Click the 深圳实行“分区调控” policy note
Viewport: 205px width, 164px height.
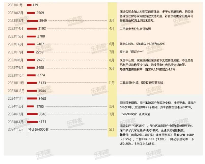coord(156,128)
